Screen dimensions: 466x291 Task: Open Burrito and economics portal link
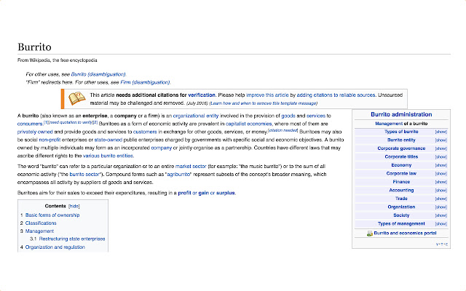(405, 233)
